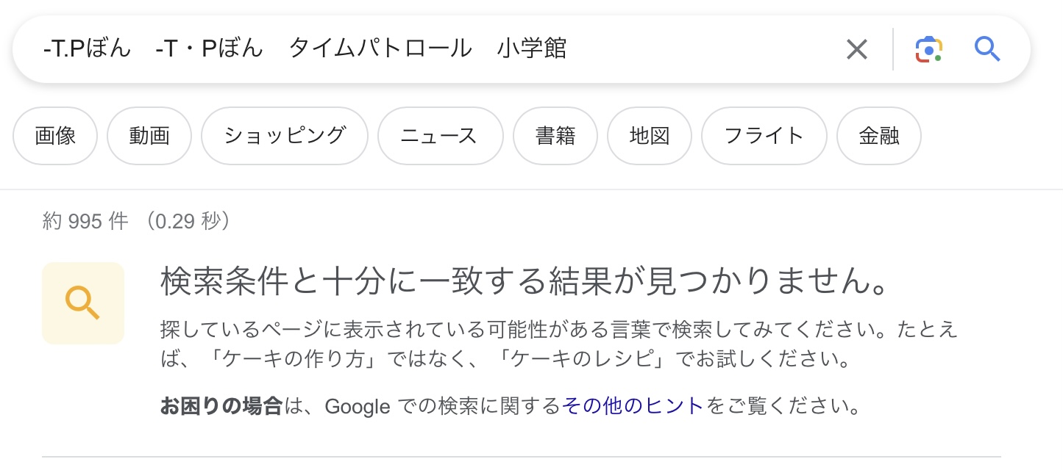Select the 金融 filter chip
The width and height of the screenshot is (1063, 470).
[879, 136]
